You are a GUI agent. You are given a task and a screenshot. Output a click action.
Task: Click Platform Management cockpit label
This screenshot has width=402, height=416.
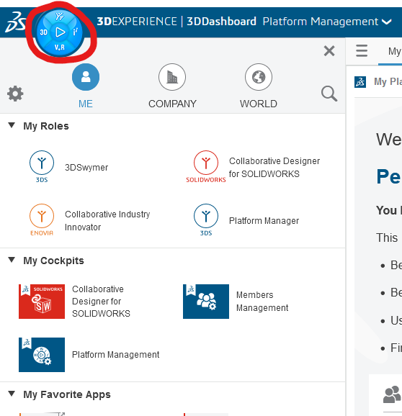pyautogui.click(x=116, y=355)
